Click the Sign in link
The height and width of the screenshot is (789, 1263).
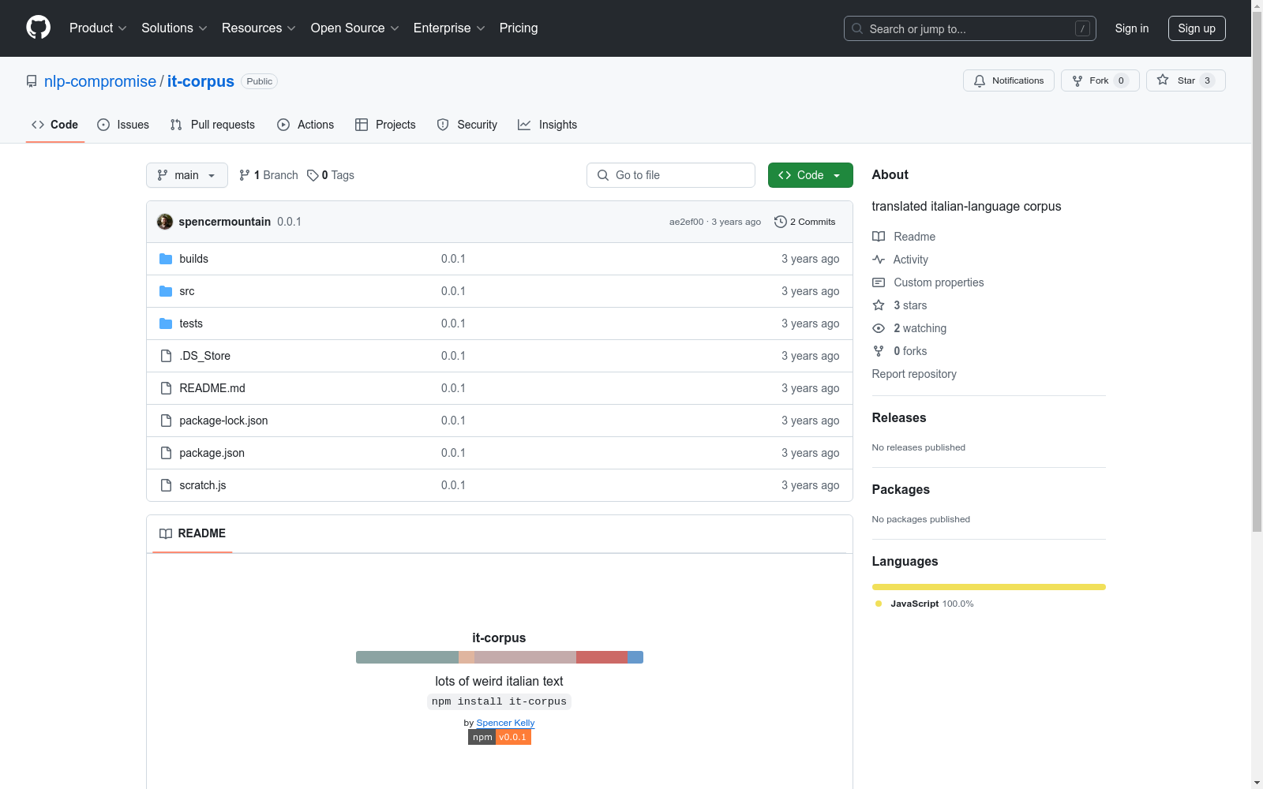tap(1132, 28)
